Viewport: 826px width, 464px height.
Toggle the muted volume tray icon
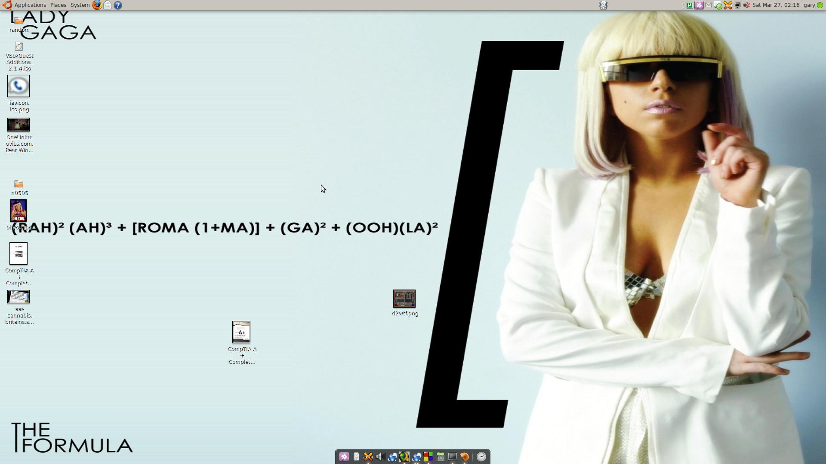click(x=747, y=5)
